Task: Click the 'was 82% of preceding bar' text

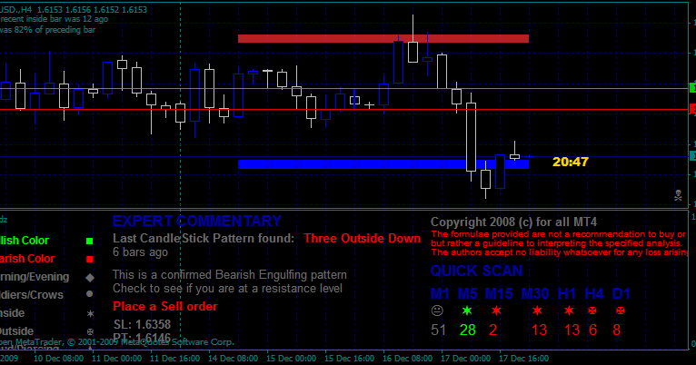Action: [47, 30]
